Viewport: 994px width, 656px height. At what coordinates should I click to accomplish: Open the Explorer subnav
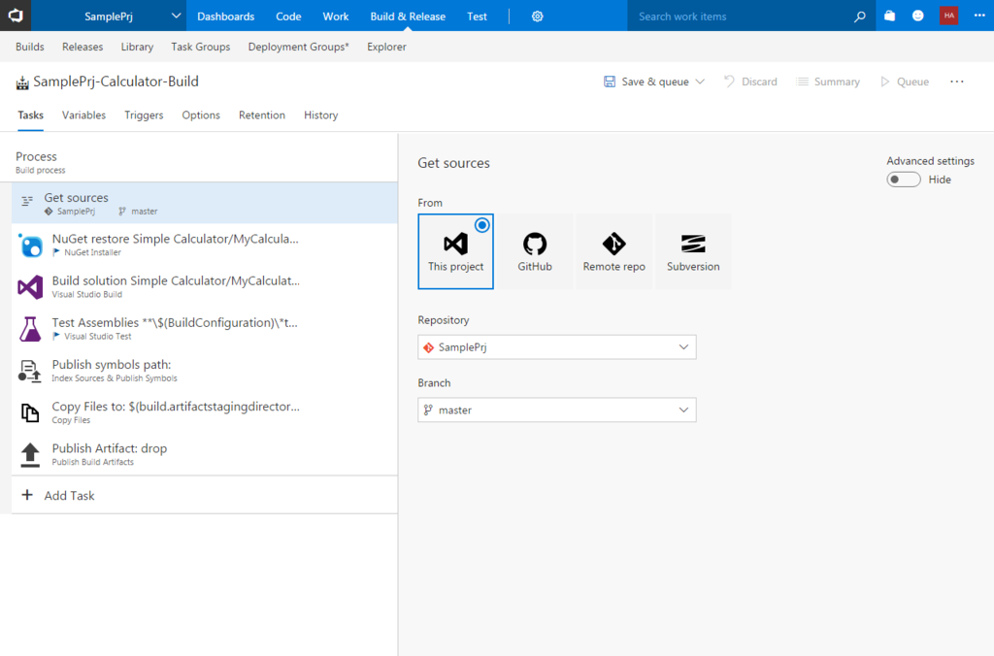[386, 47]
